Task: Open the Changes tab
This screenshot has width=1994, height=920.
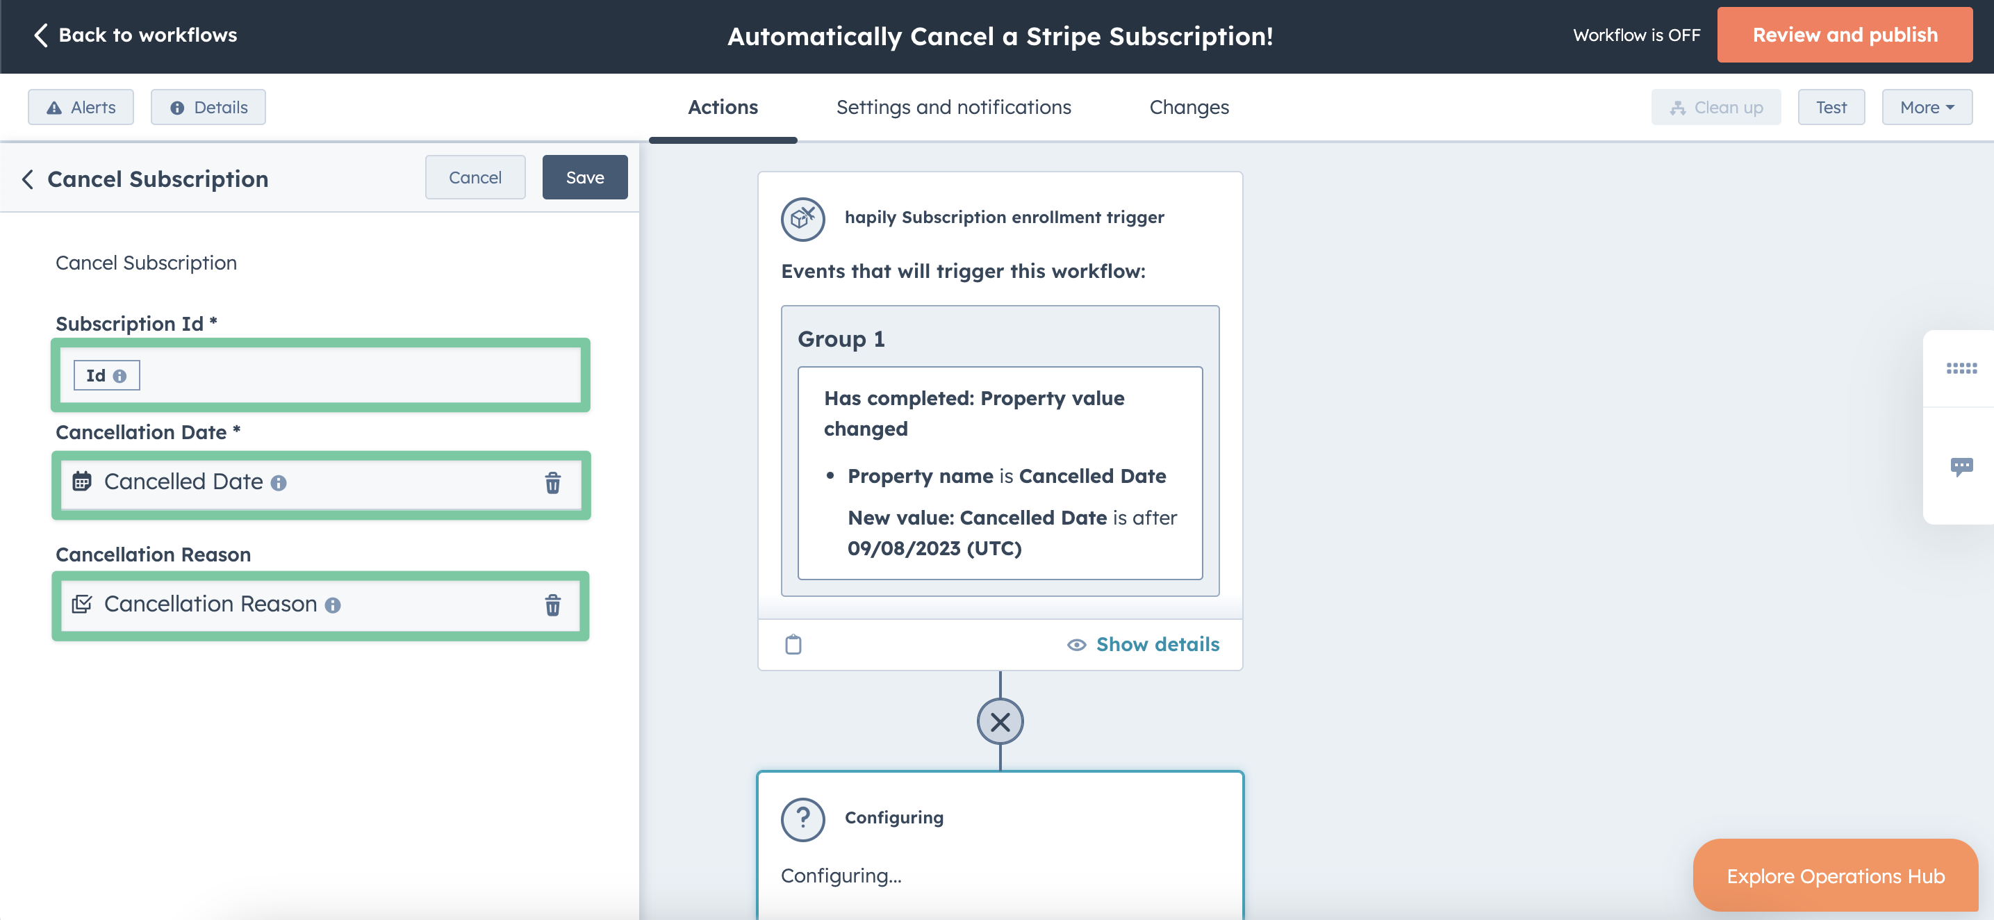Action: (x=1189, y=108)
